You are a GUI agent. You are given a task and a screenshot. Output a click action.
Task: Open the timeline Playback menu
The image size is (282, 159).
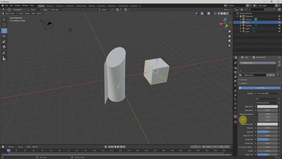pyautogui.click(x=12, y=147)
